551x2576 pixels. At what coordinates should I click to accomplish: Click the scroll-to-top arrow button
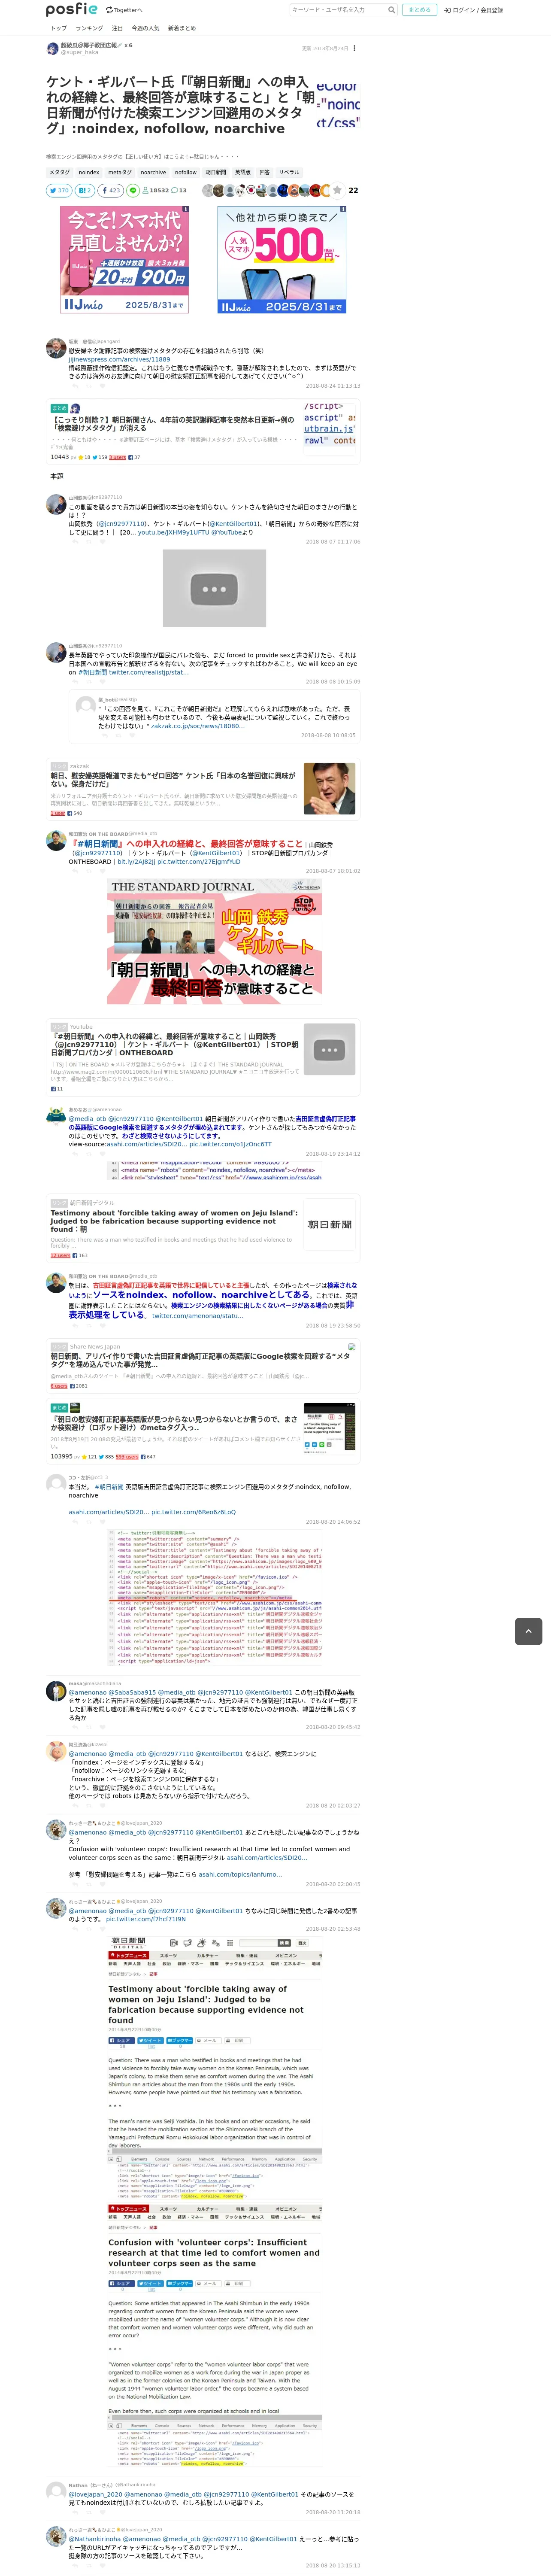click(x=528, y=1631)
